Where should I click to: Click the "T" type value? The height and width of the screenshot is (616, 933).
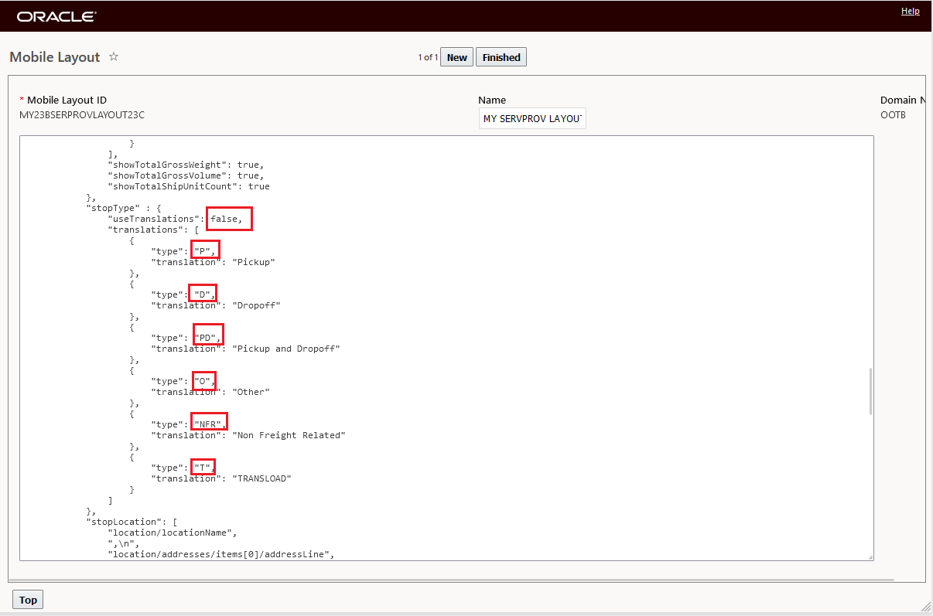[203, 468]
